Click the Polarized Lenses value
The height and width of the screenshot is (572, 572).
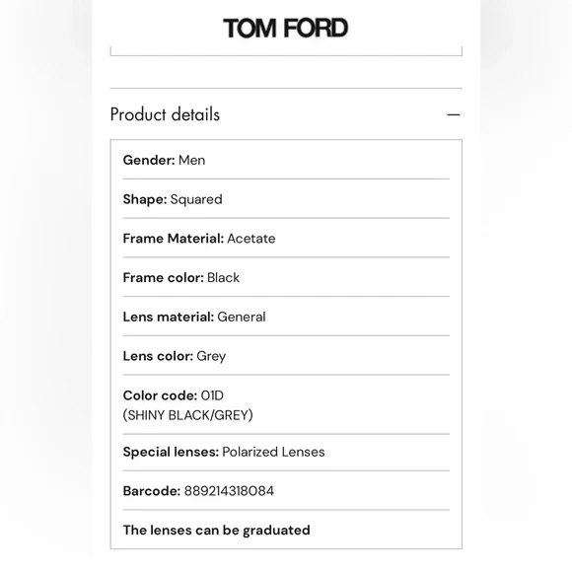(273, 452)
